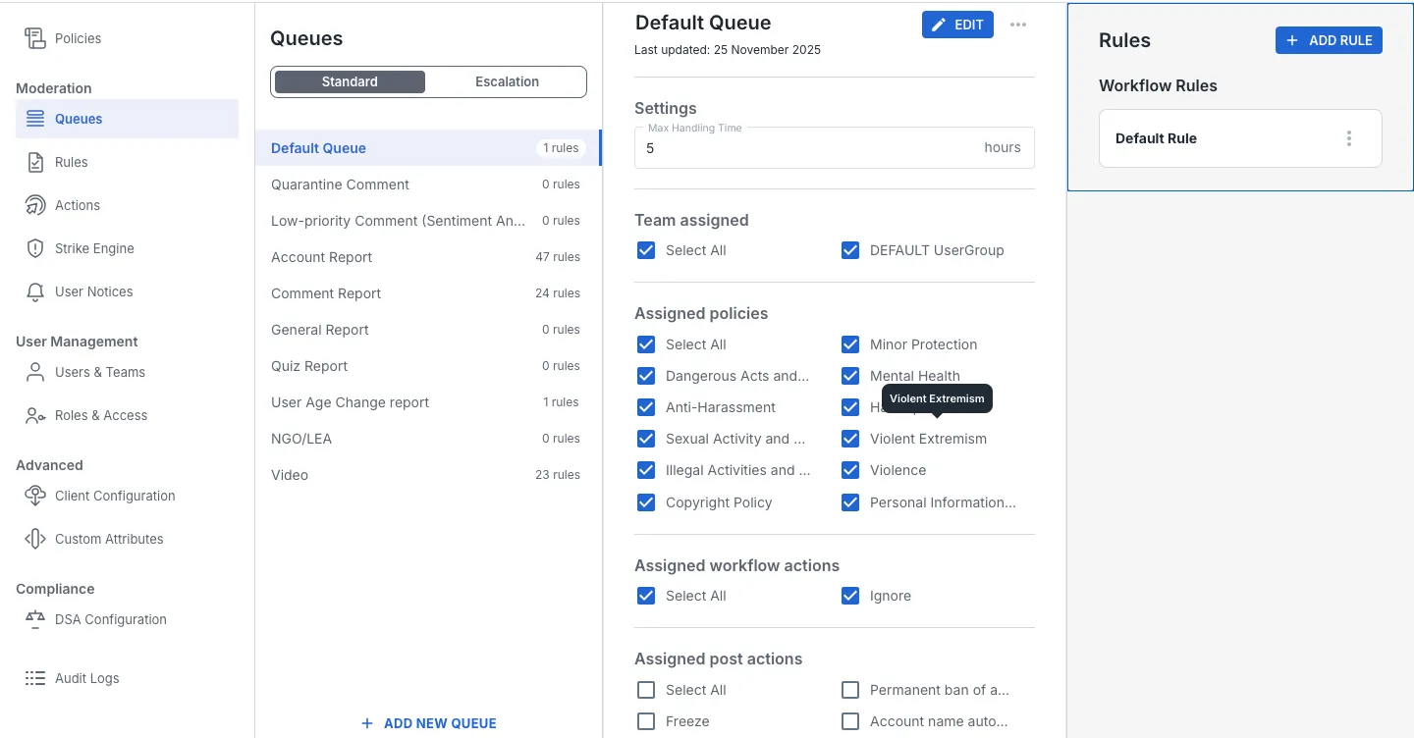The height and width of the screenshot is (738, 1414).
Task: Open the three-dot menu beside Edit
Action: [x=1018, y=25]
